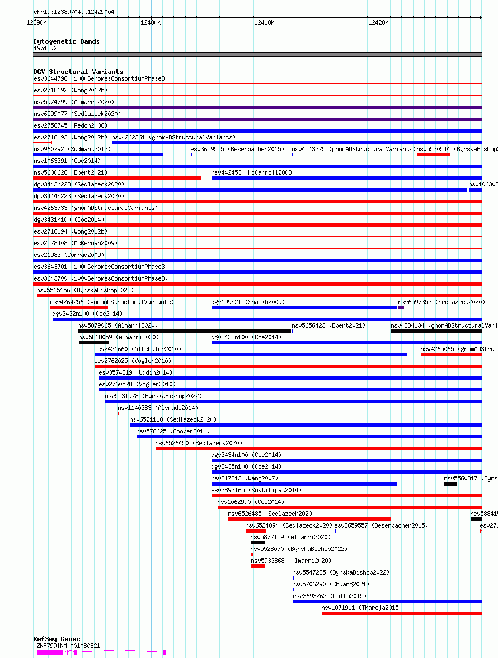Click nsv1071911 (Thareja2015) label
The image size is (498, 658).
coord(362,607)
